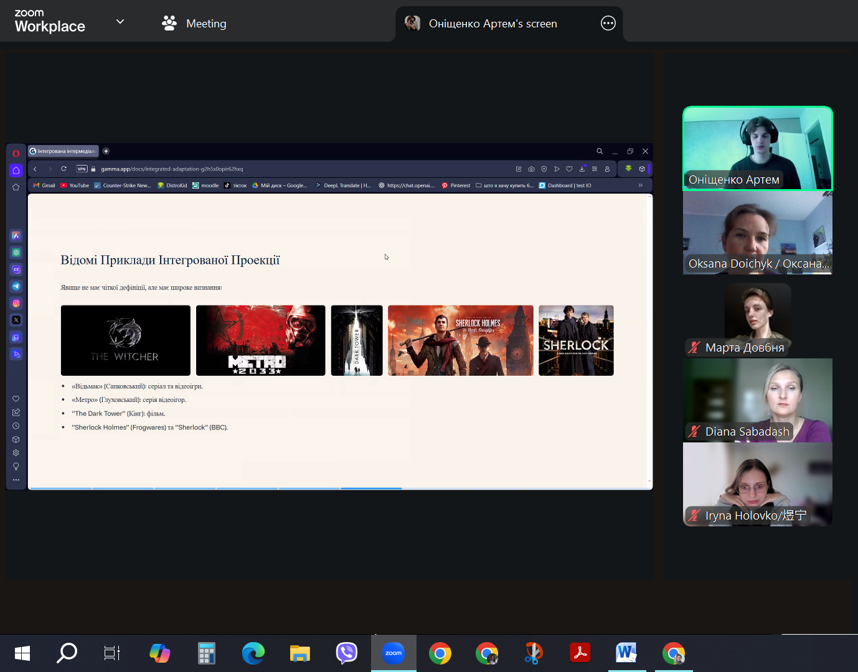This screenshot has width=858, height=672.
Task: Select the Metro 2033 image
Action: coord(261,340)
